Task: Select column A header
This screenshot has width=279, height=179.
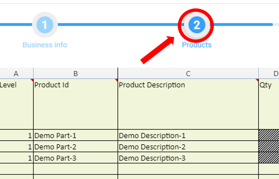Action: tap(16, 74)
